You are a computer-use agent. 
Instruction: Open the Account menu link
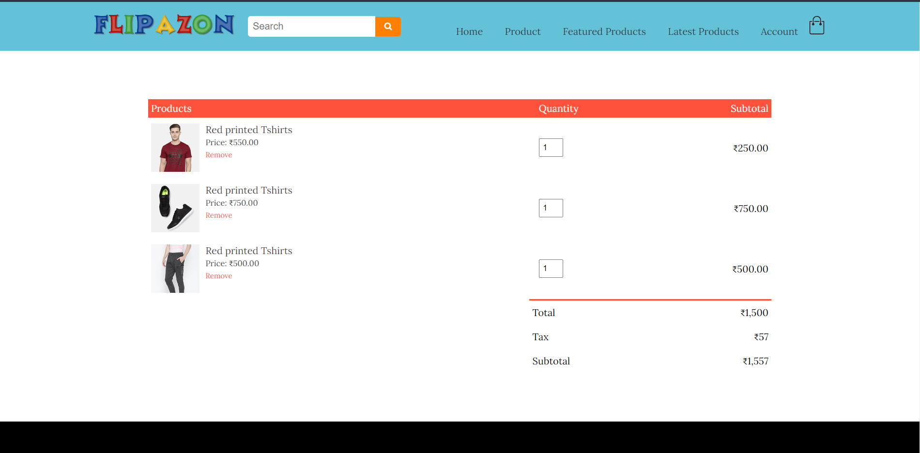(x=779, y=32)
